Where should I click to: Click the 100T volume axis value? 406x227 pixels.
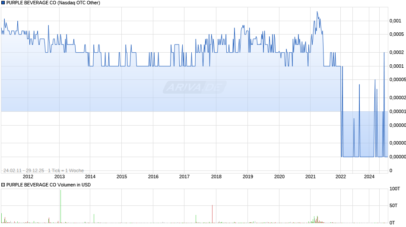395,189
